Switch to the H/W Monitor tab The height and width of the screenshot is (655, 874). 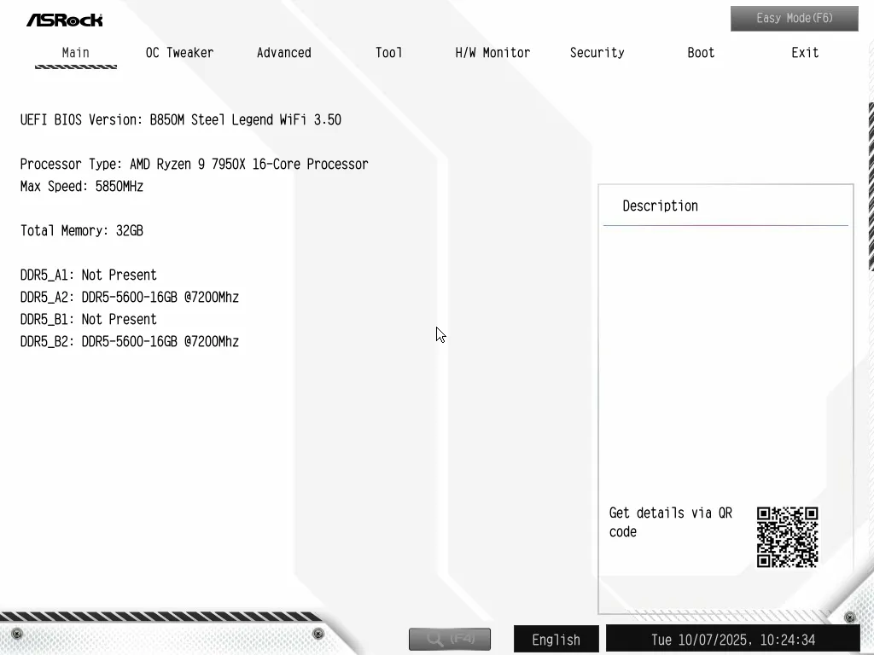click(492, 53)
